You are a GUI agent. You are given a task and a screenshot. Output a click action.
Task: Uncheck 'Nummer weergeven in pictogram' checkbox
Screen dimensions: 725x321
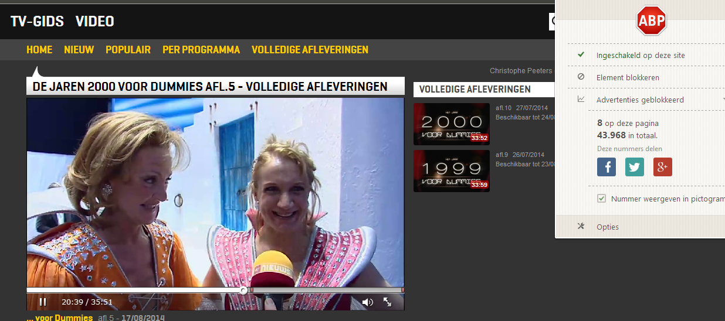click(x=601, y=199)
